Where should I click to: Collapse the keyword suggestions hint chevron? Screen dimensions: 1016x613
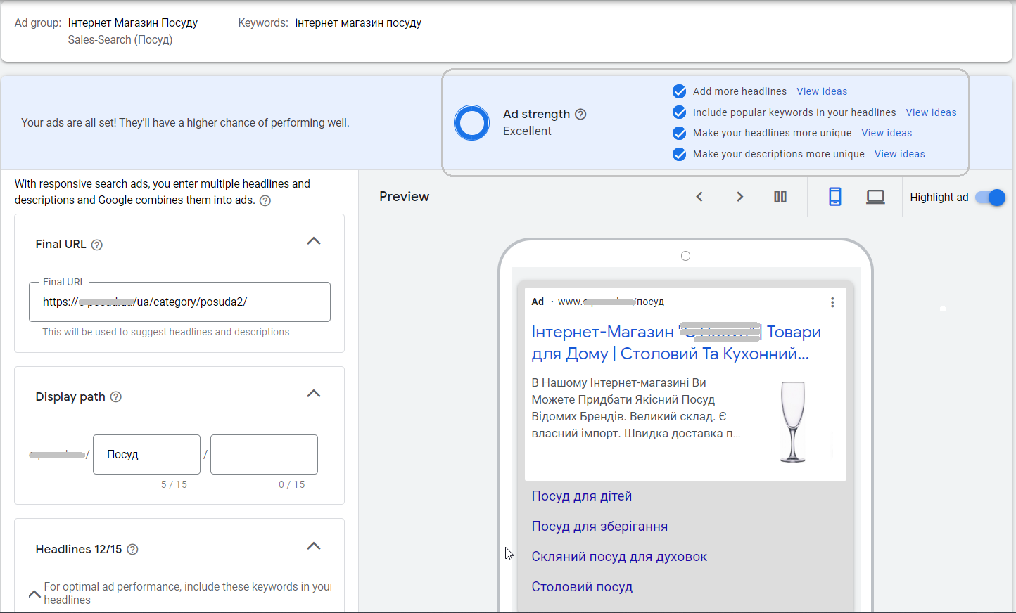point(34,594)
